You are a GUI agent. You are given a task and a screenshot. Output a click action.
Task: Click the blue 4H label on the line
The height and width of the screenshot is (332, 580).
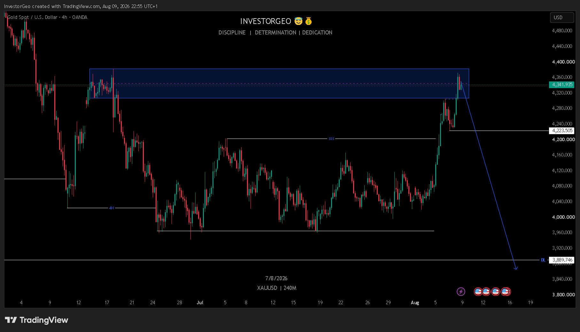point(112,208)
